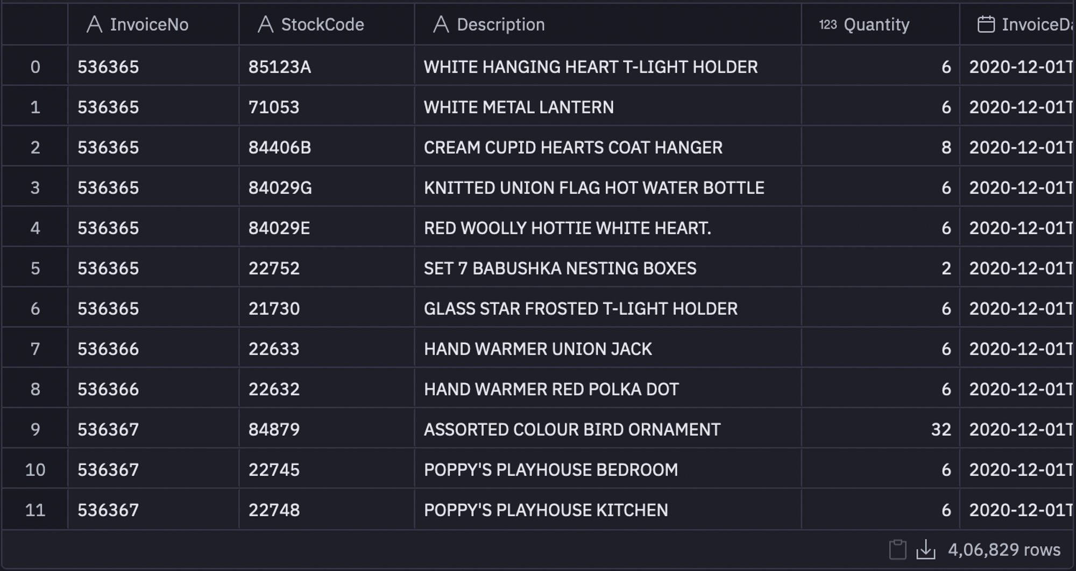Click the quantity 32 cell
The image size is (1076, 571).
click(x=881, y=429)
